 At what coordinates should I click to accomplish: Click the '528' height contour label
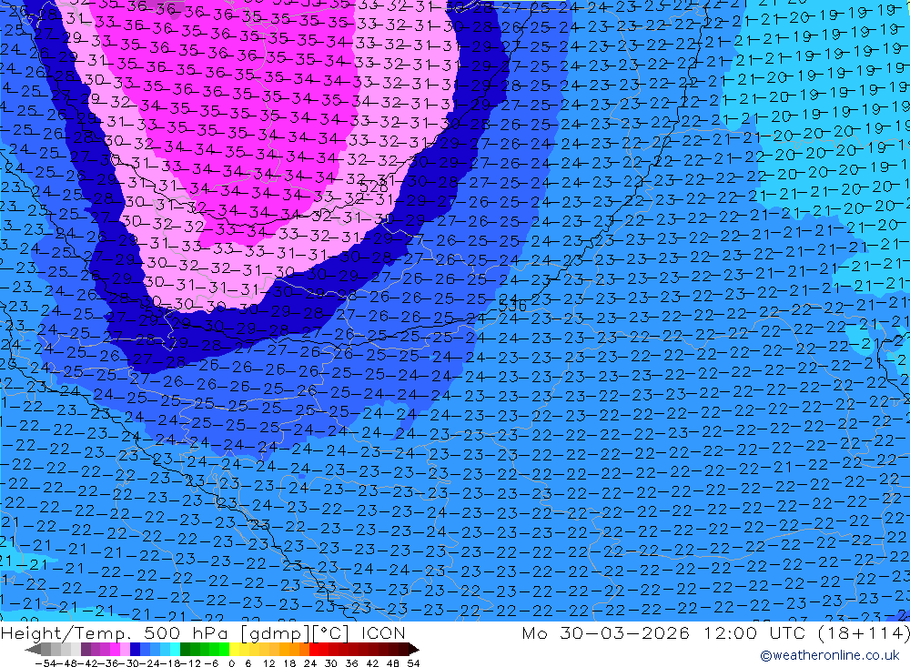373,187
